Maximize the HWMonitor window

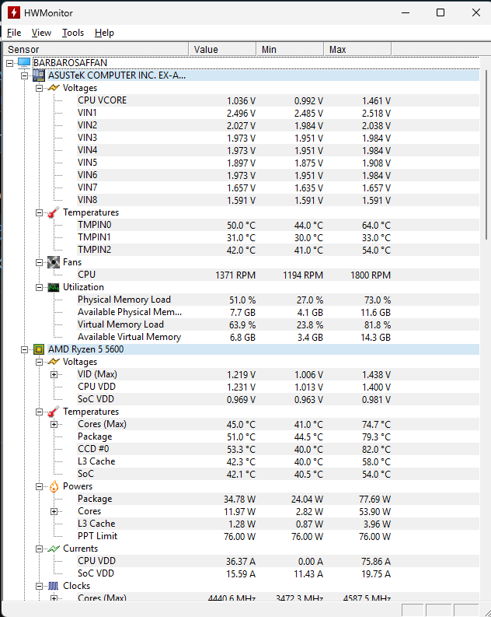point(441,12)
